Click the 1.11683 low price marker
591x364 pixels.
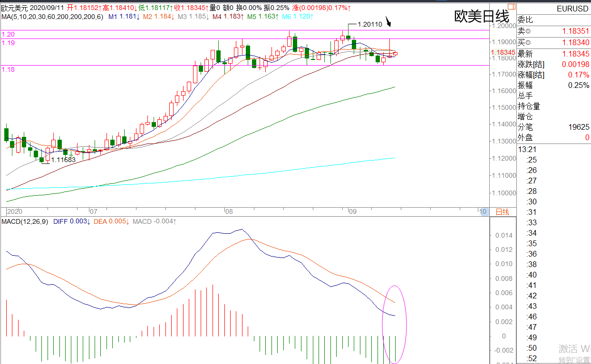(x=63, y=160)
